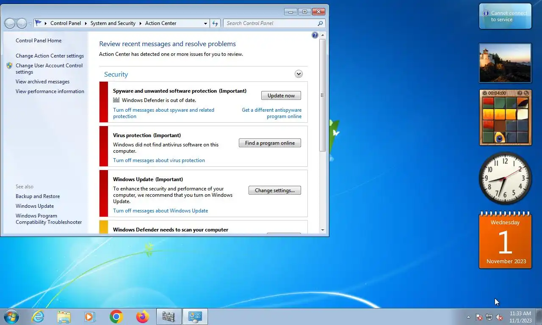
Task: Click the Action Center flag tray icon
Action: 479,317
